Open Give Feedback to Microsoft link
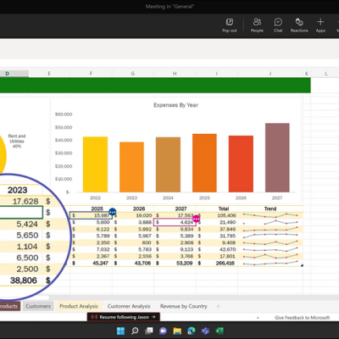The height and width of the screenshot is (339, 339). tap(303, 318)
